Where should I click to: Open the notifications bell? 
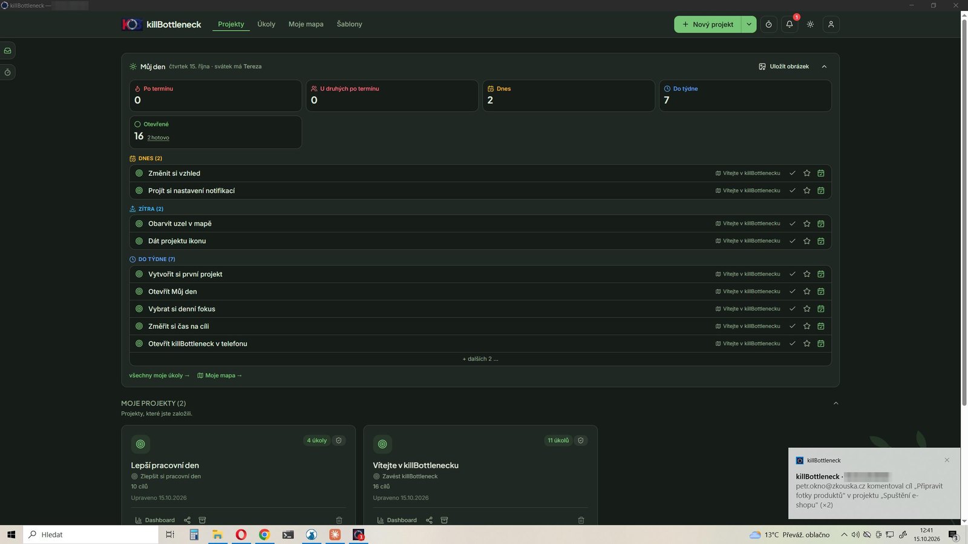click(790, 24)
